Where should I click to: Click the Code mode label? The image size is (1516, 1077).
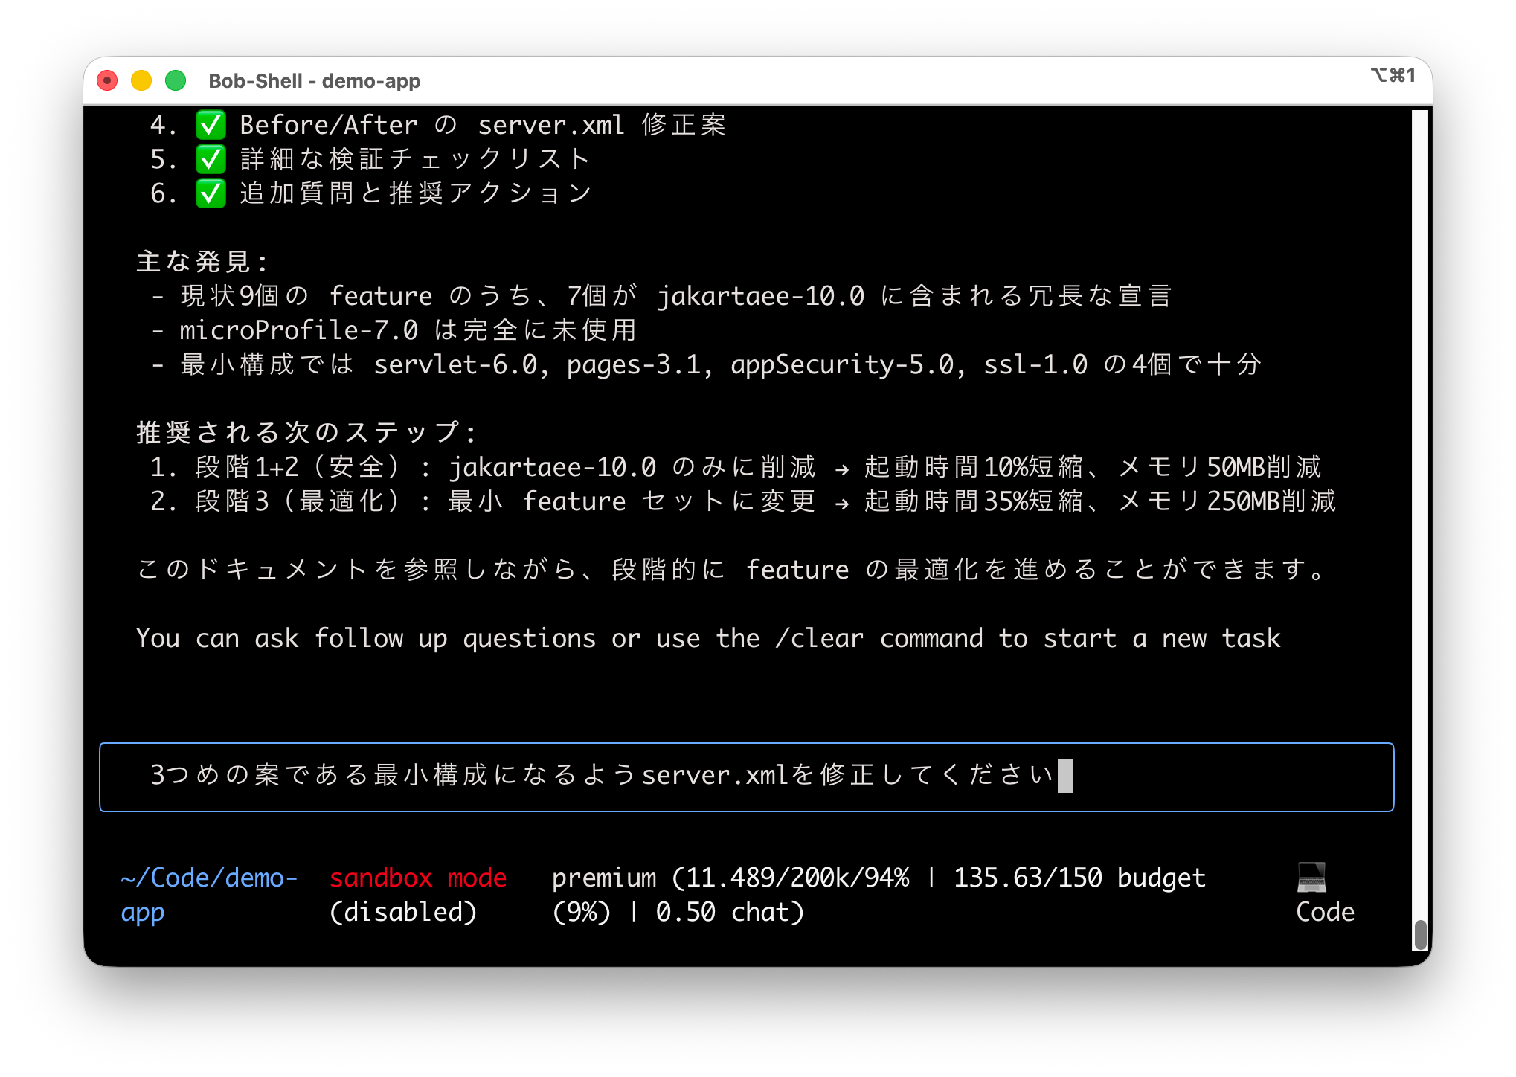click(x=1325, y=913)
